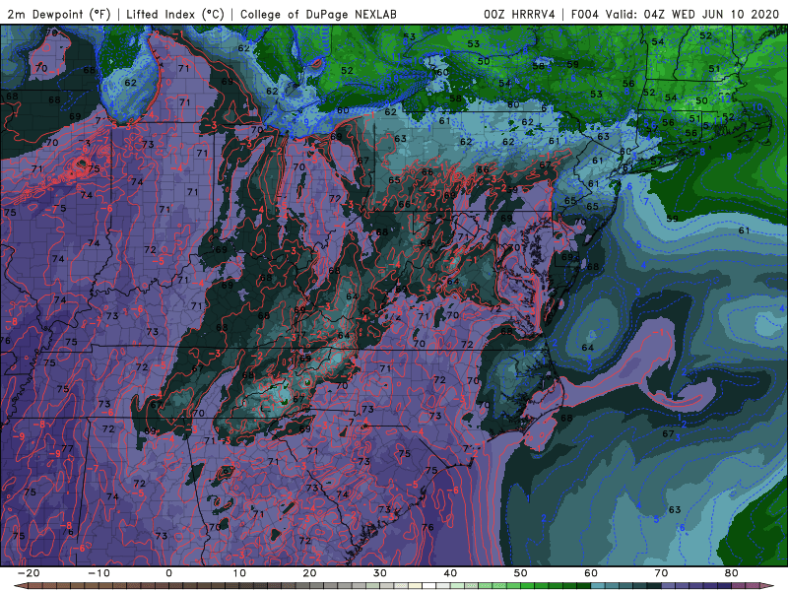
Task: Click the 'Lifted Index (°C)' title label
Action: [175, 14]
